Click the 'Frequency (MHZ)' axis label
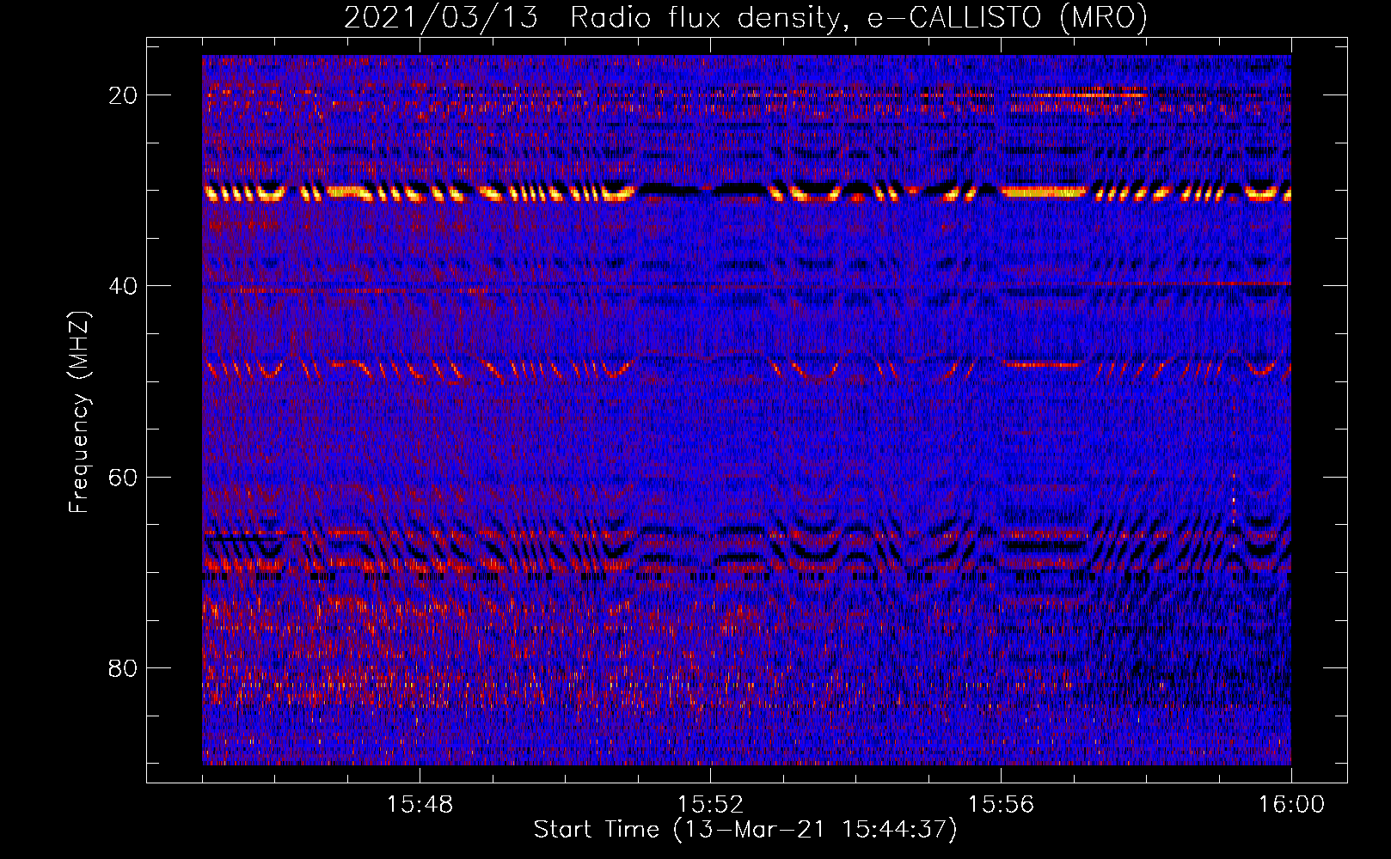The image size is (1391, 859). tap(79, 411)
